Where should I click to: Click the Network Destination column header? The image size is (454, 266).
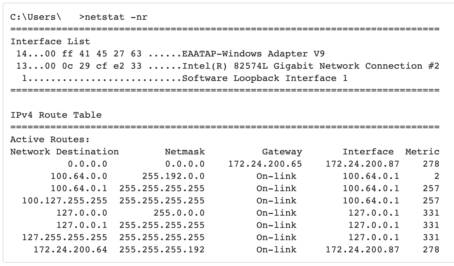(x=64, y=152)
